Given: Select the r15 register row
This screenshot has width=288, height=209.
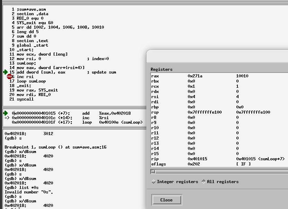Looking at the screenshot, I should click(219, 154).
